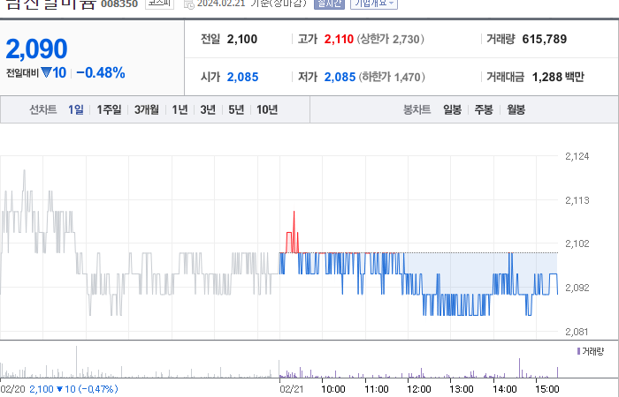Switch to 주봉 candlestick chart
619x397 pixels.
click(484, 109)
